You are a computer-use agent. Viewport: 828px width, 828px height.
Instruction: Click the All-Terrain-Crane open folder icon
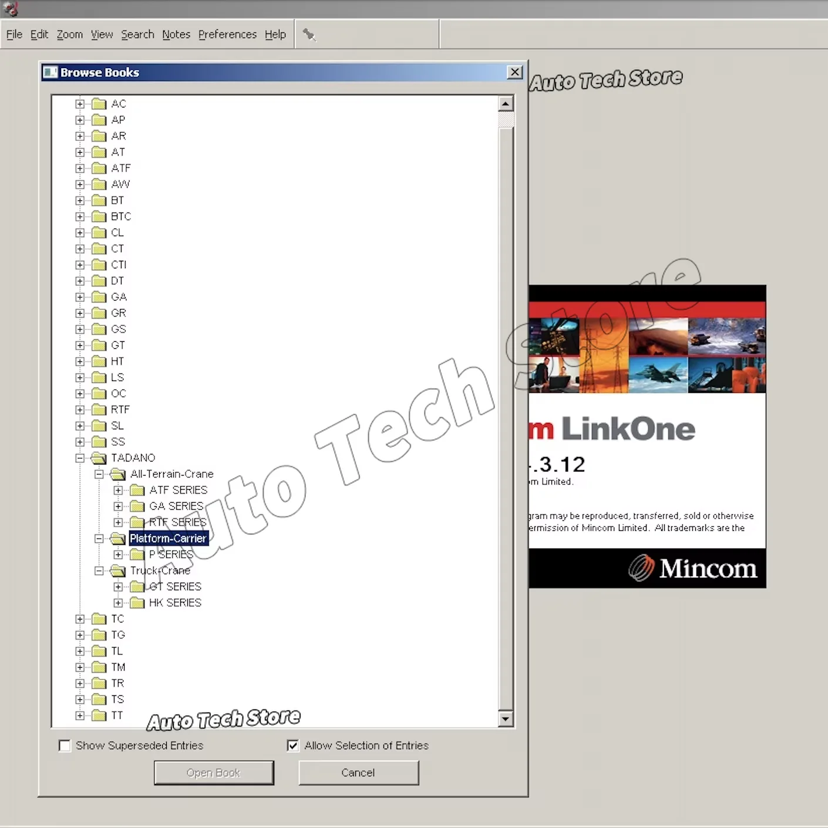(x=118, y=474)
